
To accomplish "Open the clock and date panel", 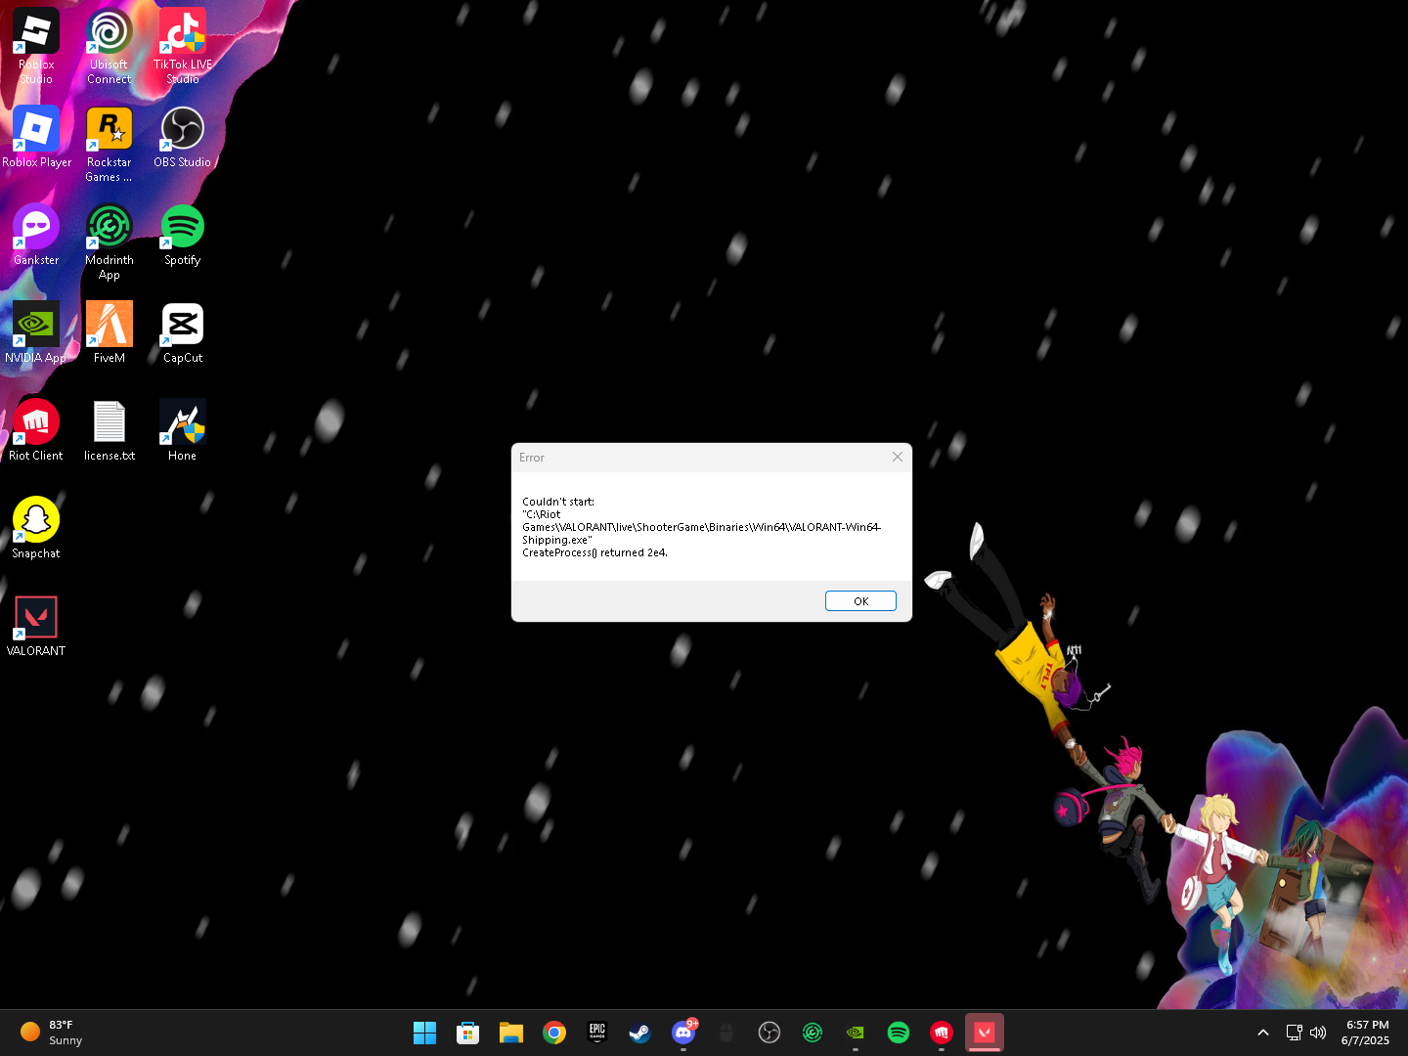I will pos(1366,1033).
